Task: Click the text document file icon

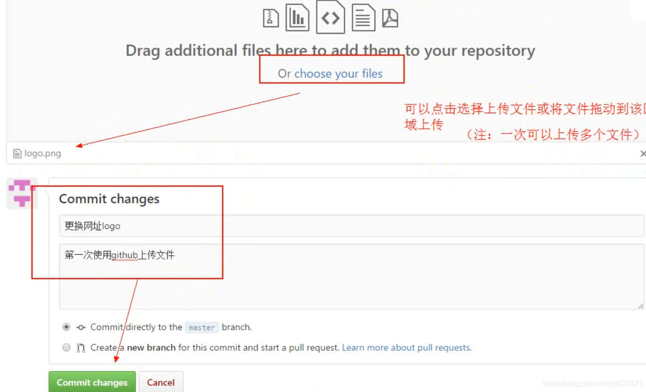Action: pos(363,17)
